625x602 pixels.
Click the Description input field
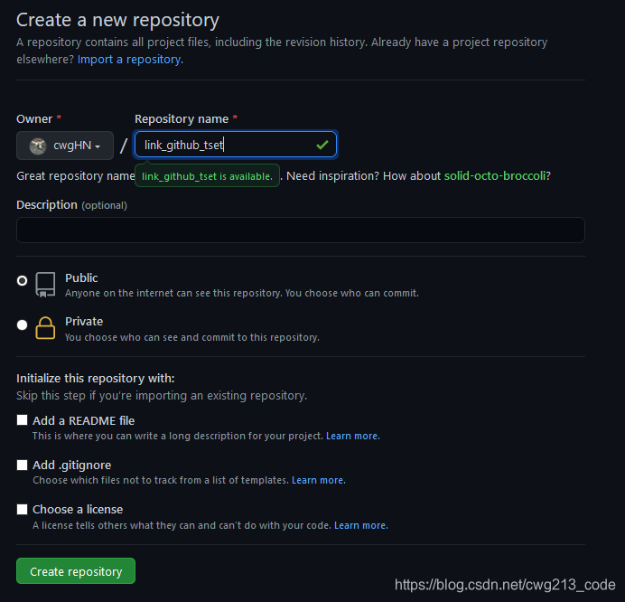pos(301,230)
